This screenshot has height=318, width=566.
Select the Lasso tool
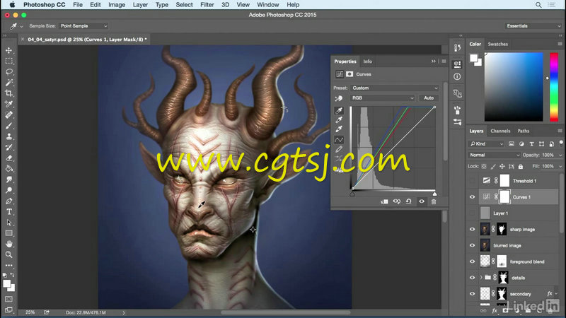(x=9, y=72)
